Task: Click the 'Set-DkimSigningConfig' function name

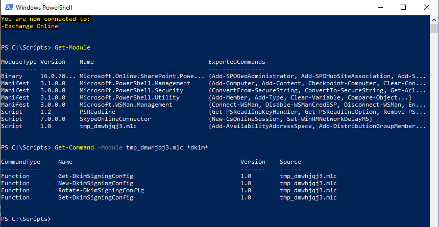Action: tap(96, 197)
